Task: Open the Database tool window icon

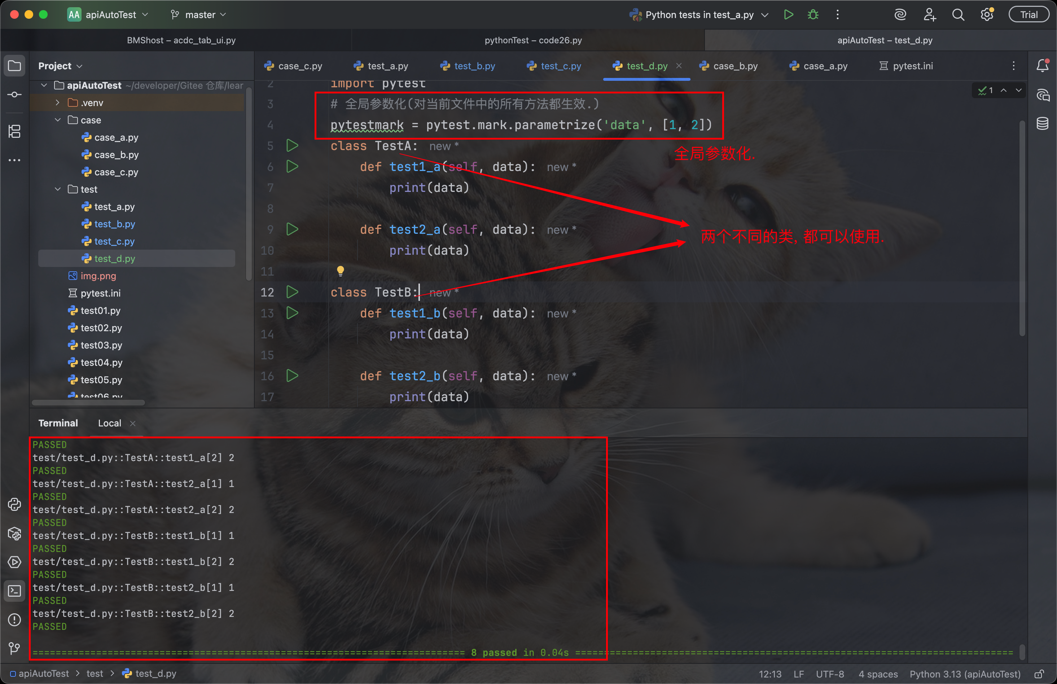Action: pos(1042,123)
